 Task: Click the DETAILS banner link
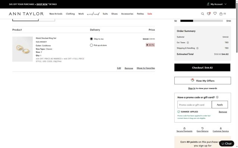tap(53, 4)
